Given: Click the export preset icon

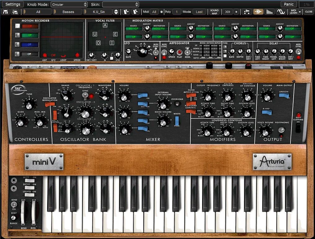Looking at the screenshot, I should (x=135, y=12).
